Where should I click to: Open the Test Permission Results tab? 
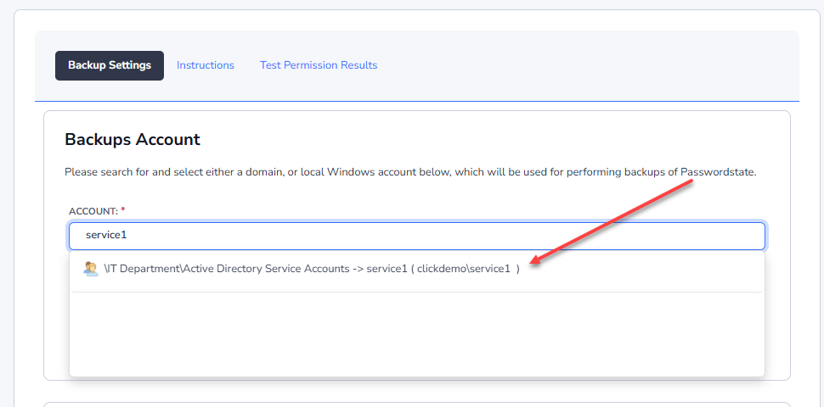click(319, 65)
